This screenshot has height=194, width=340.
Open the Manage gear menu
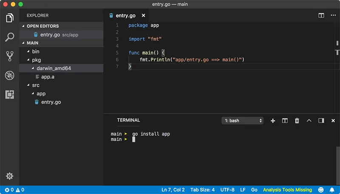click(9, 176)
